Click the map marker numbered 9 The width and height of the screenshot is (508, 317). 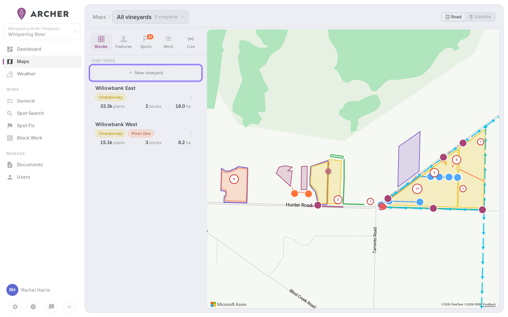coord(234,179)
